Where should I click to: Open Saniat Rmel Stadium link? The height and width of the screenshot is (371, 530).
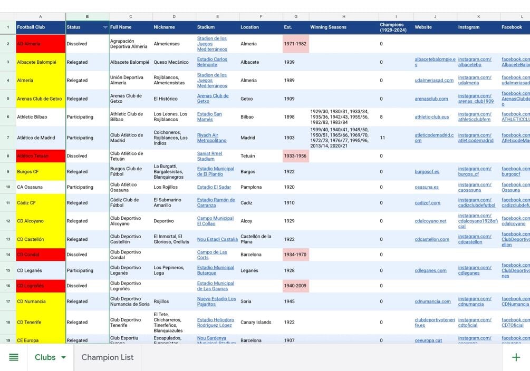(209, 156)
